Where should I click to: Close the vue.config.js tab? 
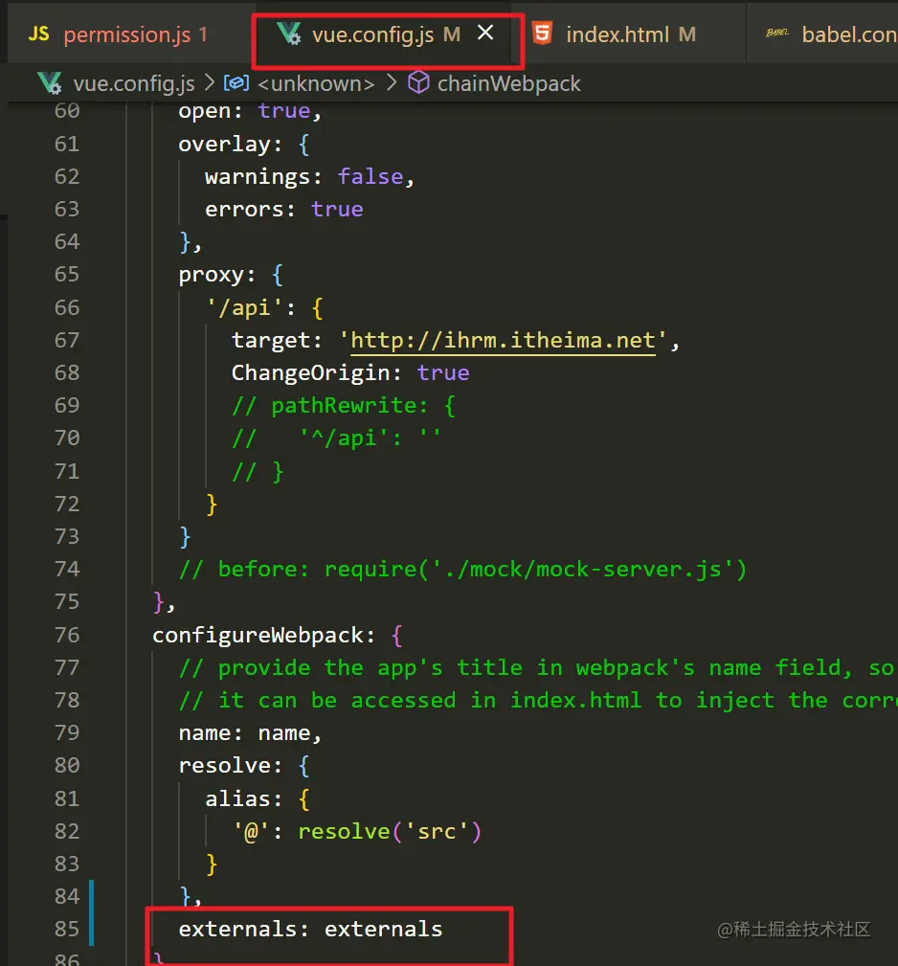pyautogui.click(x=485, y=33)
